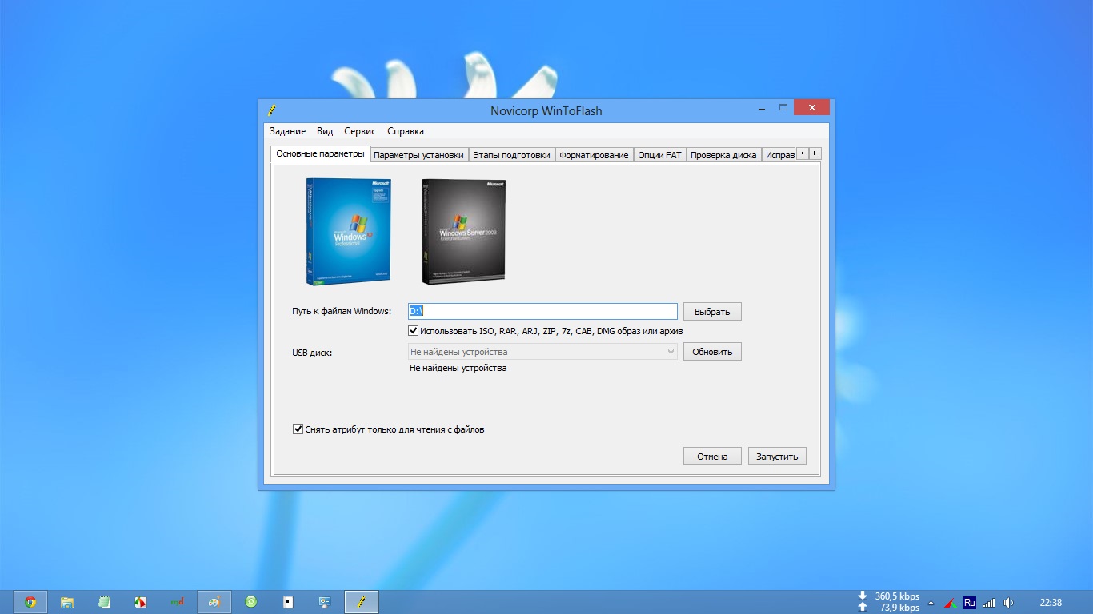Screen dimensions: 1093x614
Task: Click the "Путь к файлам Windows:" label
Action: click(x=342, y=311)
